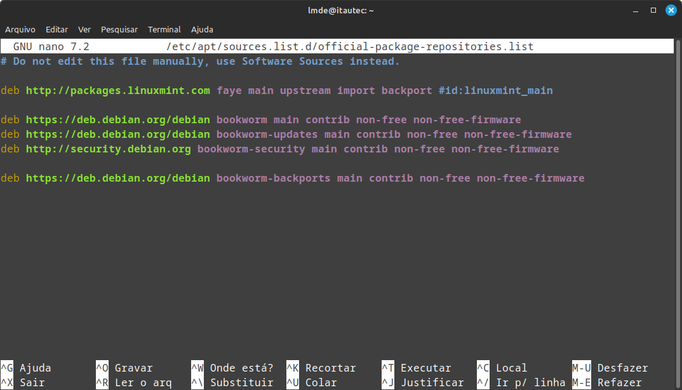Click the ^U Colar shortcut
Image resolution: width=682 pixels, height=390 pixels.
click(311, 382)
